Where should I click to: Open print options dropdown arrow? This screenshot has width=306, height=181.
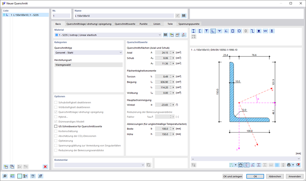(x=293, y=165)
